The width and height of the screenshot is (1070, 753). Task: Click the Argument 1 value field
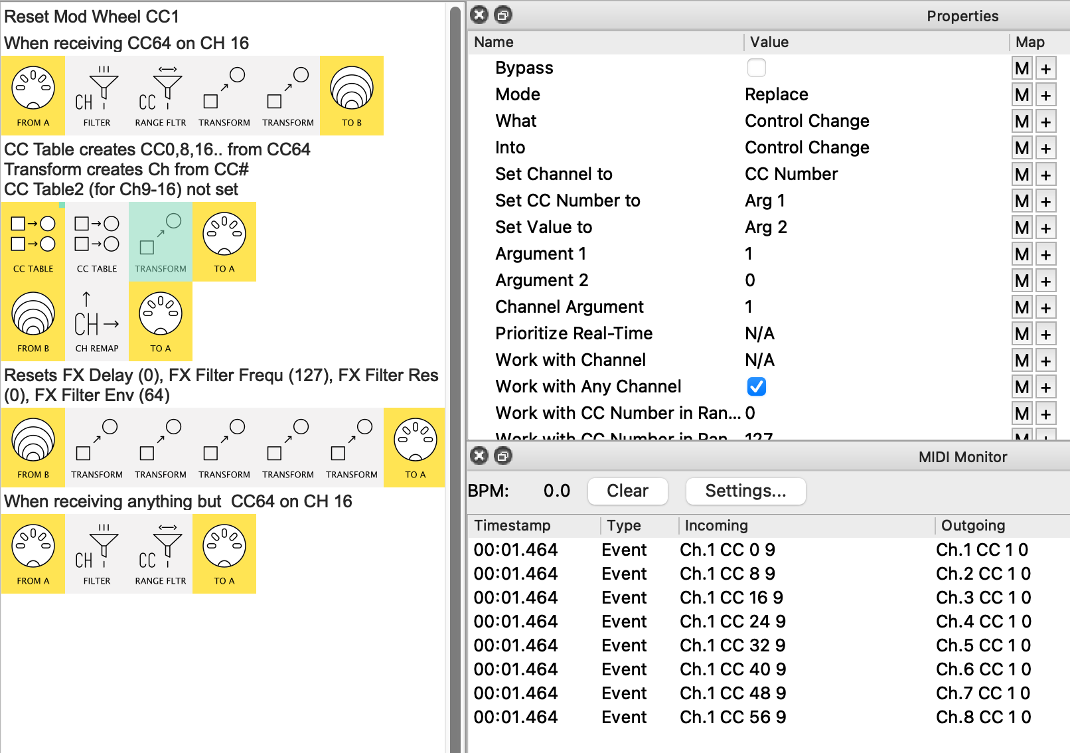click(749, 254)
